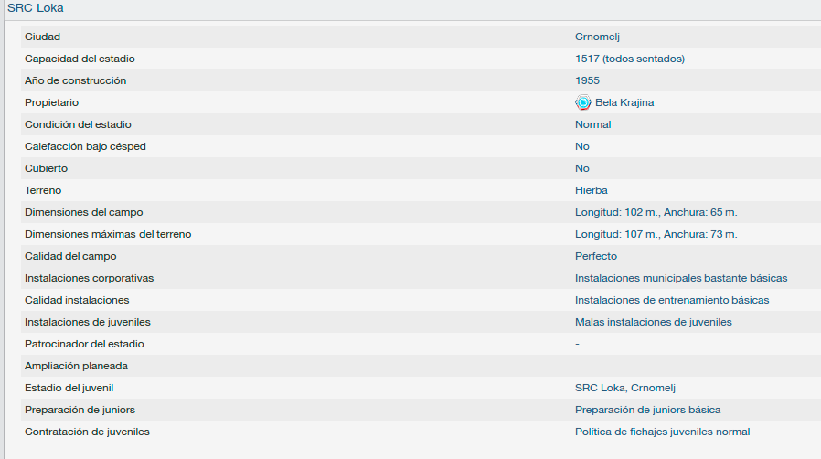Click the Ampliación planeada row label

[76, 366]
